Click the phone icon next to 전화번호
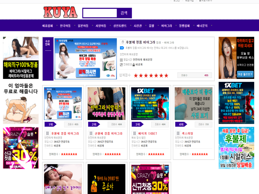Image resolution: width=259 pixels, height=194 pixels. [121, 65]
